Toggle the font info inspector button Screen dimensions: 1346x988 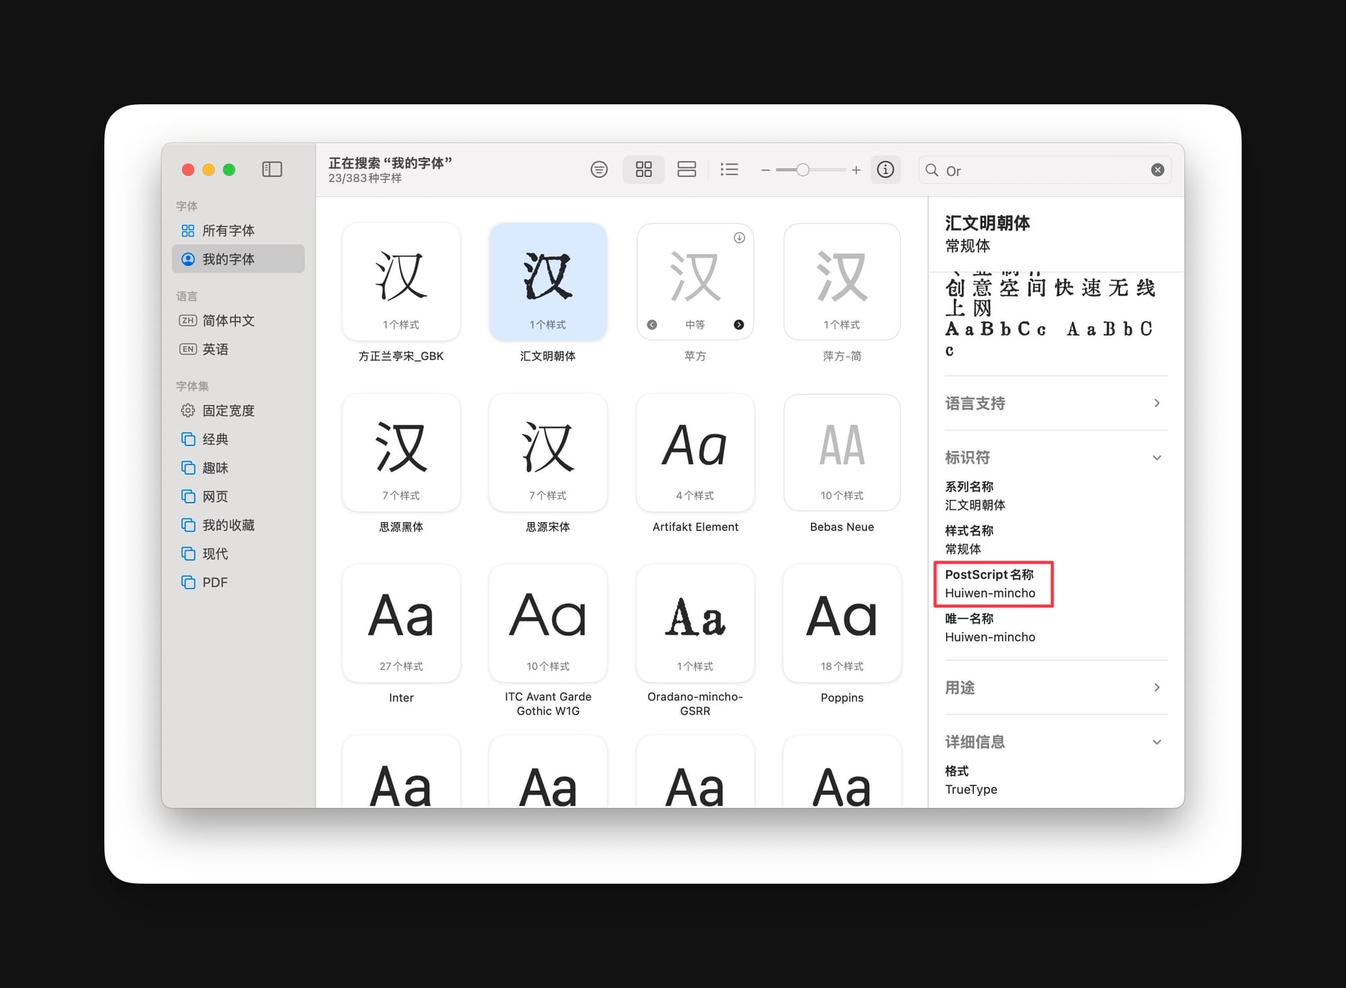[x=886, y=170]
